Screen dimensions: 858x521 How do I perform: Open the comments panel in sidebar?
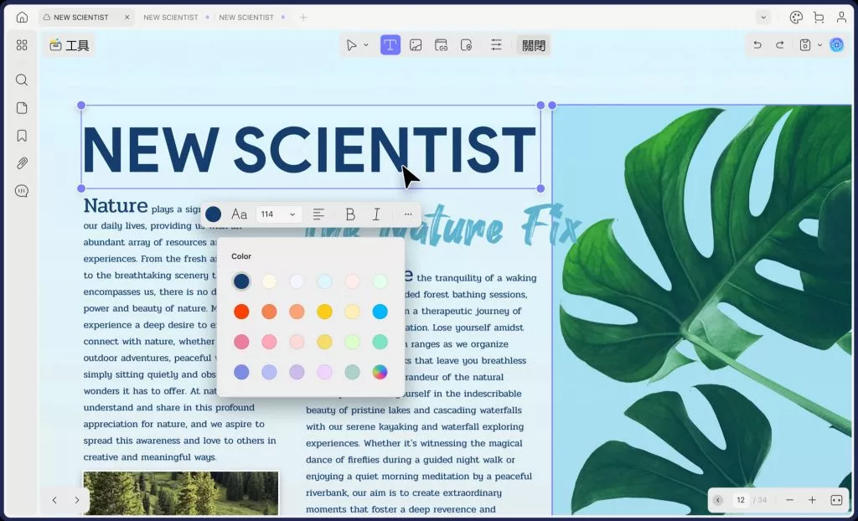22,191
